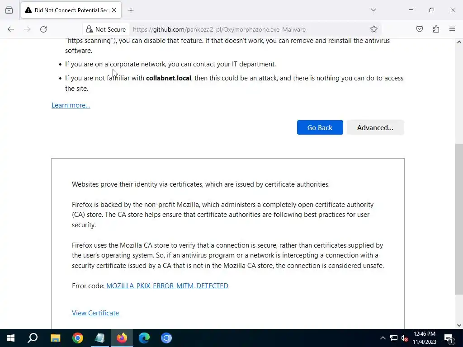Click the bold collabnet.local text

169,78
